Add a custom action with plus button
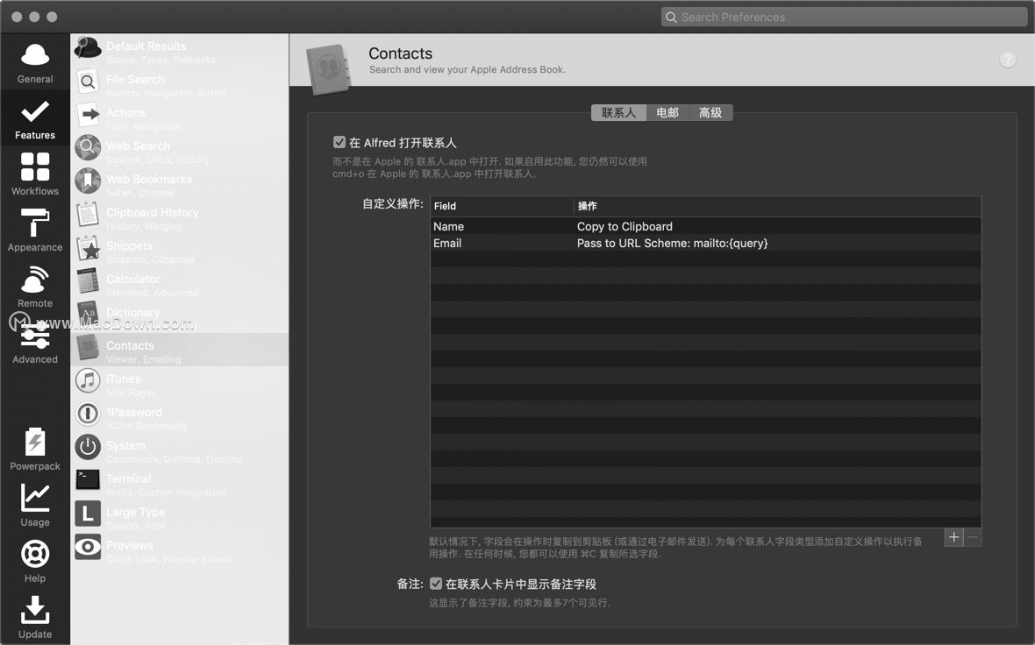Screen dimensions: 1035x645 tap(953, 537)
